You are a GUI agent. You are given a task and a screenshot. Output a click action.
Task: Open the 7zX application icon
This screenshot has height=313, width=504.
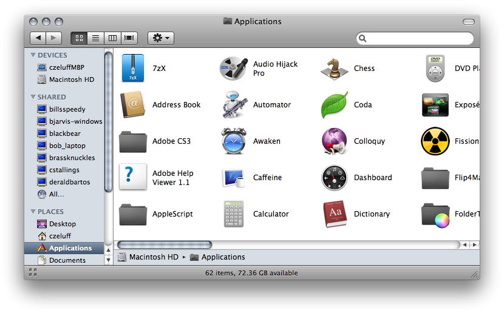pyautogui.click(x=133, y=68)
